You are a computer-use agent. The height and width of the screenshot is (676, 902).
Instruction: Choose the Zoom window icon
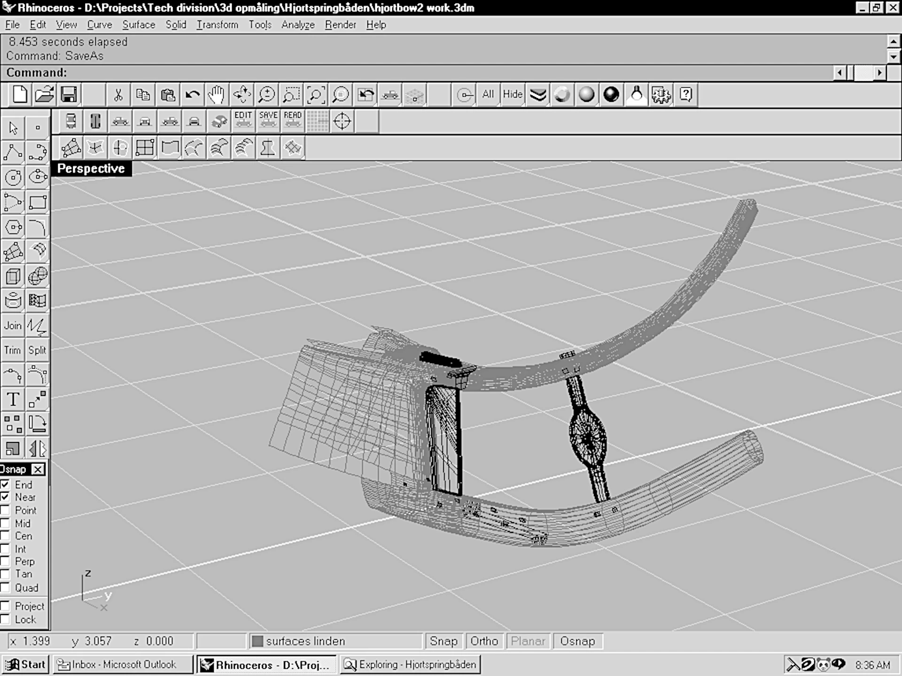pos(291,95)
